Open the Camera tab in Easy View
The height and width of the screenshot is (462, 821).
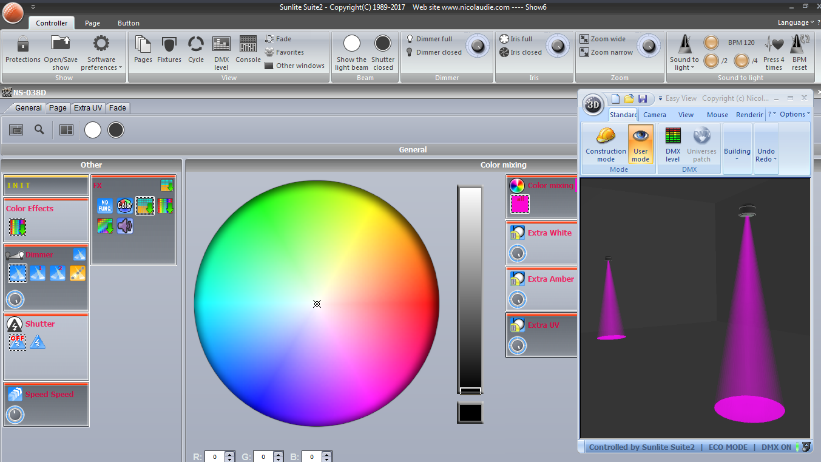pos(655,115)
